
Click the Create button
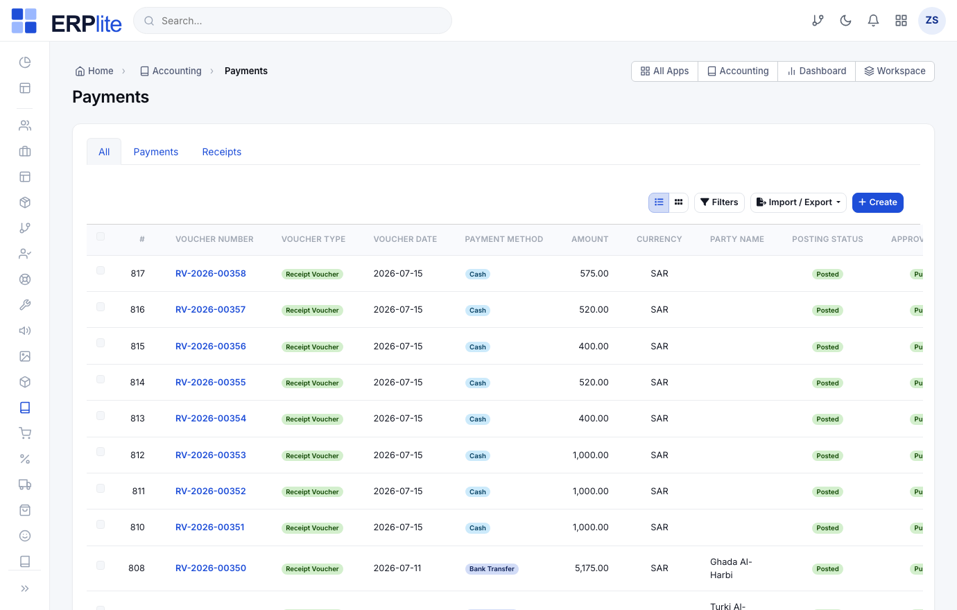pyautogui.click(x=878, y=202)
